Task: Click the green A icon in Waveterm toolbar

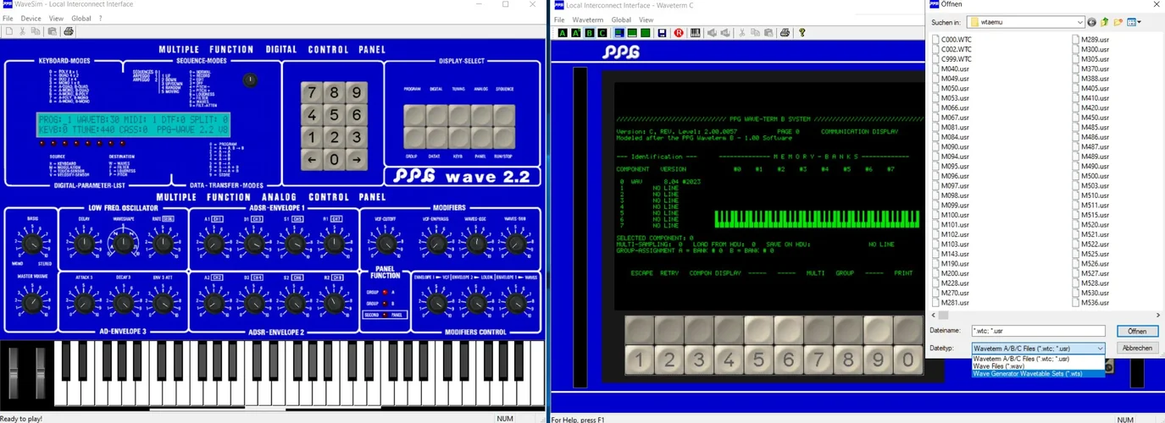Action: [x=562, y=33]
